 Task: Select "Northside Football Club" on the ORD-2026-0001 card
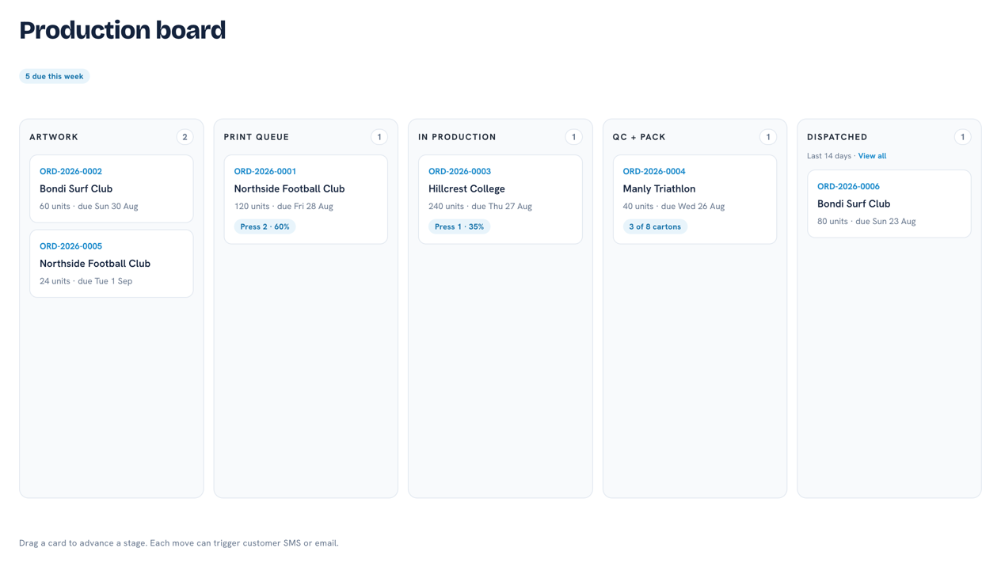coord(289,188)
